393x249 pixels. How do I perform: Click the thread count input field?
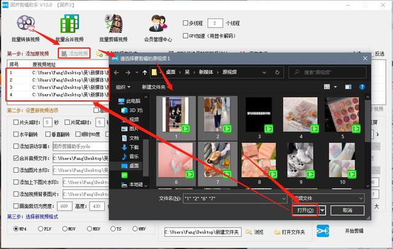[216, 23]
